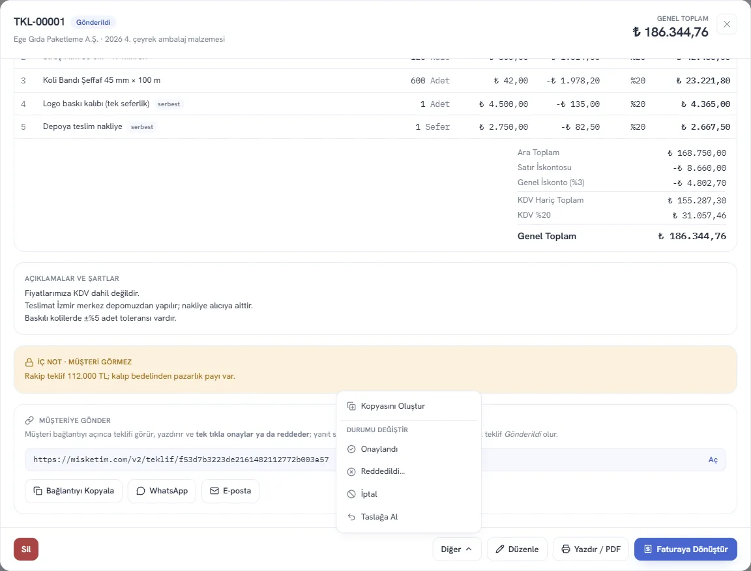This screenshot has height=571, width=751.
Task: Click the ban icon beside İptal
Action: [351, 494]
